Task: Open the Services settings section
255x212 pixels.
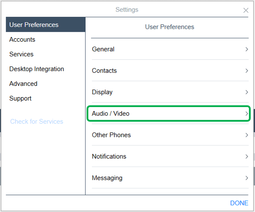Action: click(21, 54)
